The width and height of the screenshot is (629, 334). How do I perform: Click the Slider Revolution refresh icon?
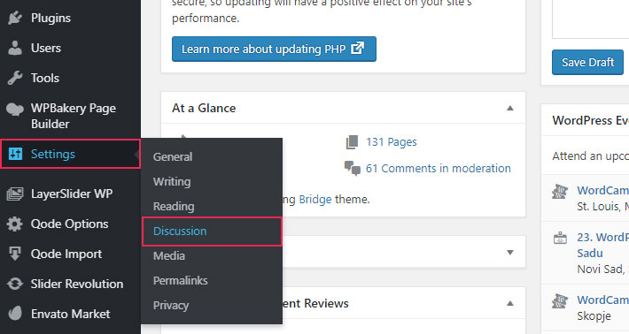pos(15,284)
